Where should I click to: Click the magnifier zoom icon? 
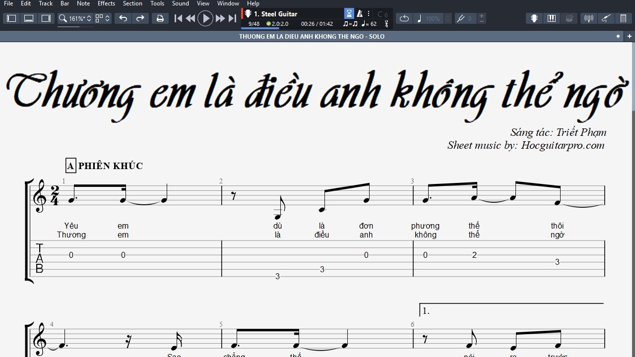[63, 18]
